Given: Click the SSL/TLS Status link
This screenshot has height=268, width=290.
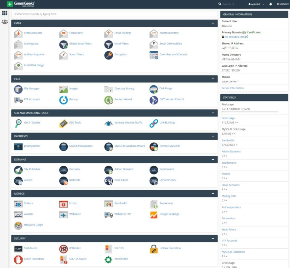Looking at the screenshot, I should [78, 259].
